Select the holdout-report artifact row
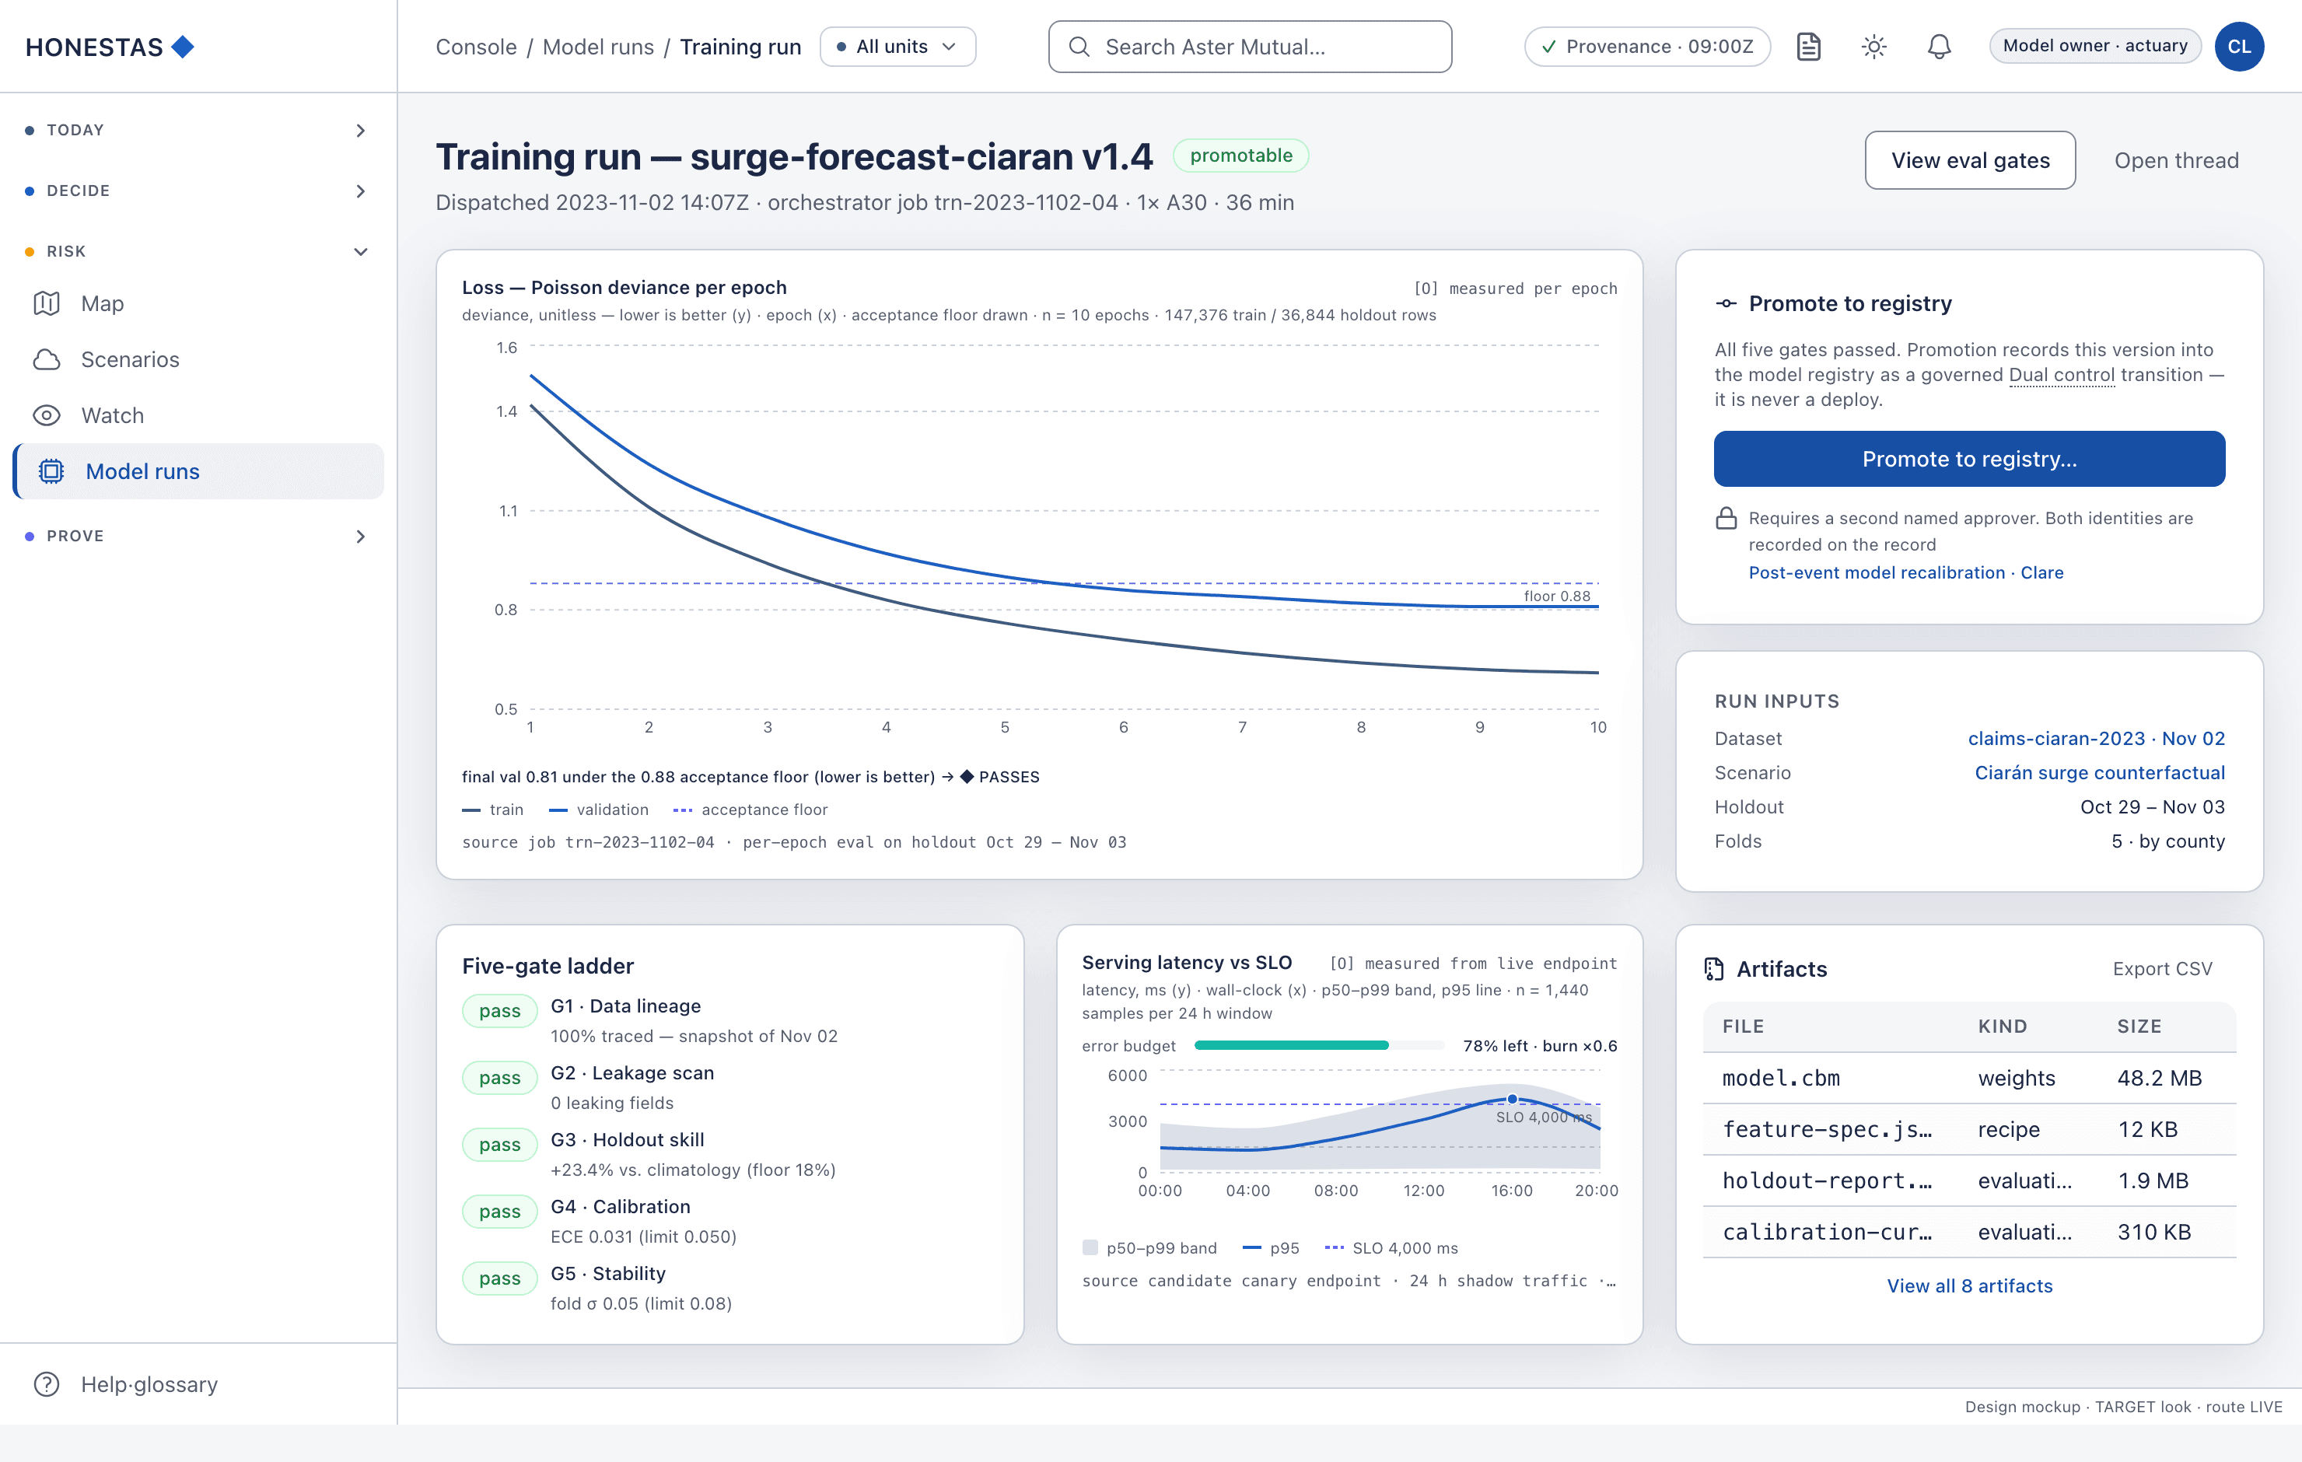2302x1462 pixels. pyautogui.click(x=1969, y=1181)
